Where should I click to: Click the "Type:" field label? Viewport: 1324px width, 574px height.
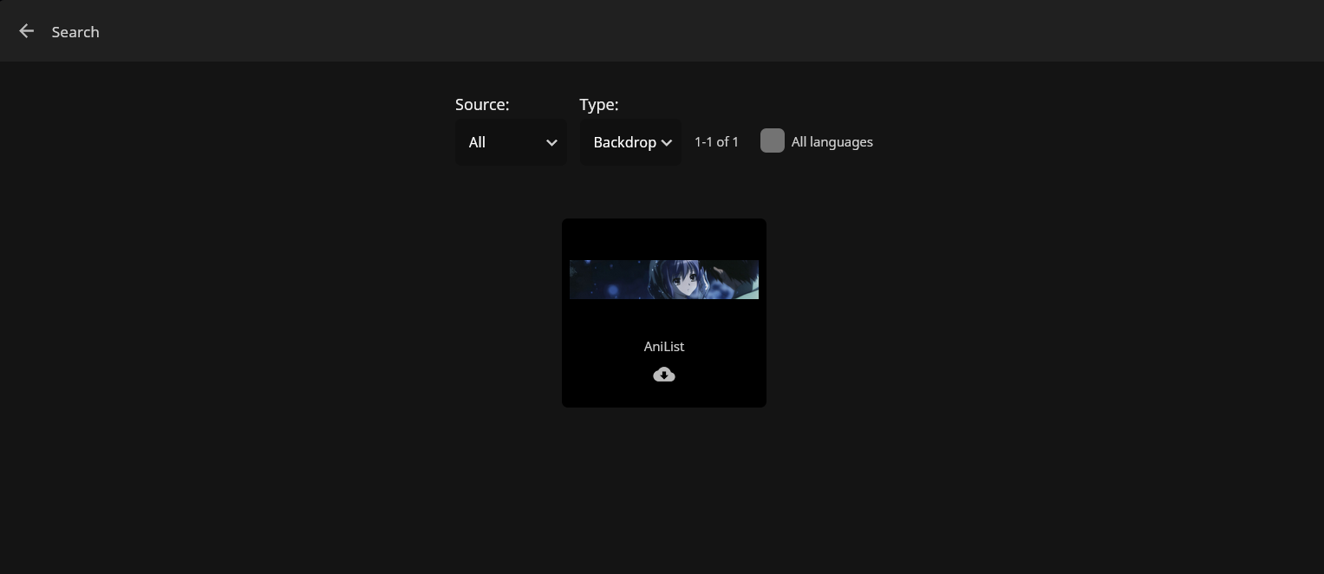click(x=598, y=104)
